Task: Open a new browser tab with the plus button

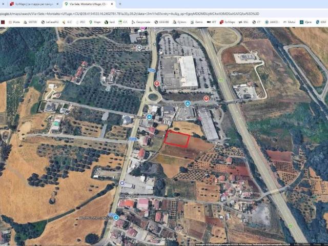Action: (x=120, y=4)
